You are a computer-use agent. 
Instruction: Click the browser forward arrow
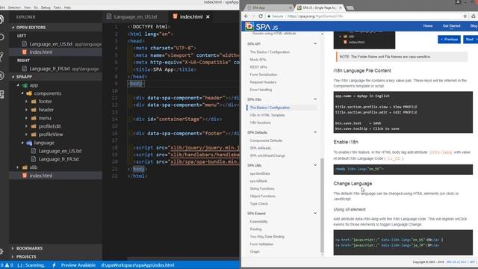(x=253, y=16)
